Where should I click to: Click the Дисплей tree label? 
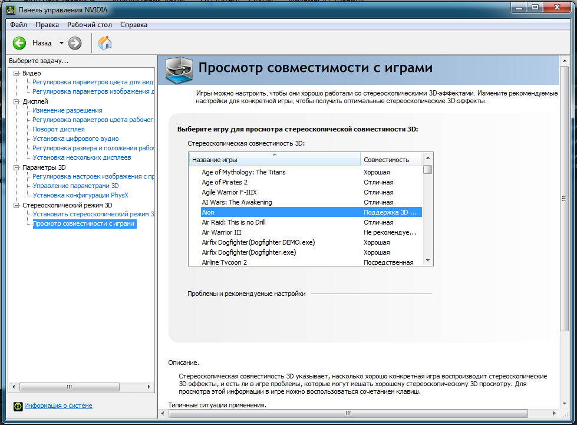click(35, 101)
